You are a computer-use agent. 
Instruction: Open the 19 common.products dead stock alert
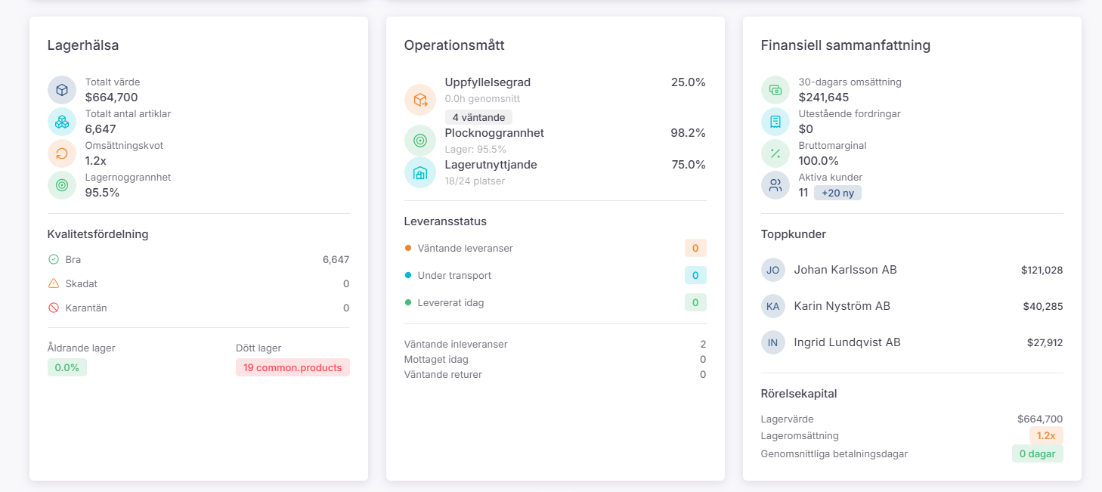pos(293,367)
